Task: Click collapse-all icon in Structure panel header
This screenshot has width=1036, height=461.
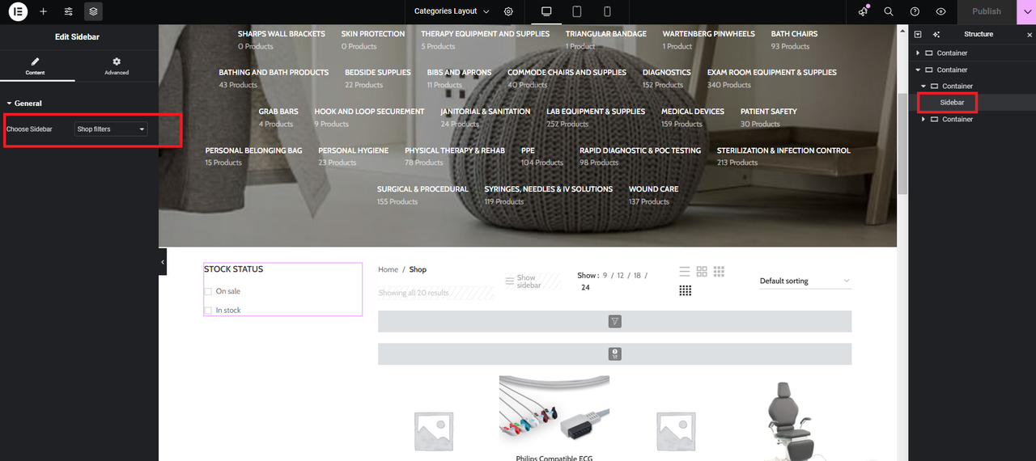Action: 918,34
